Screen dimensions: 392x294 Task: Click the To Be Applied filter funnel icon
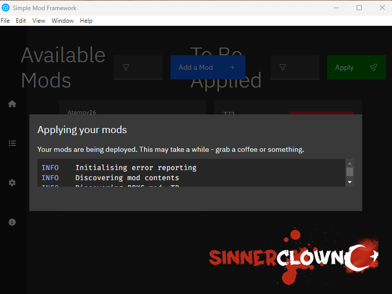pos(283,67)
